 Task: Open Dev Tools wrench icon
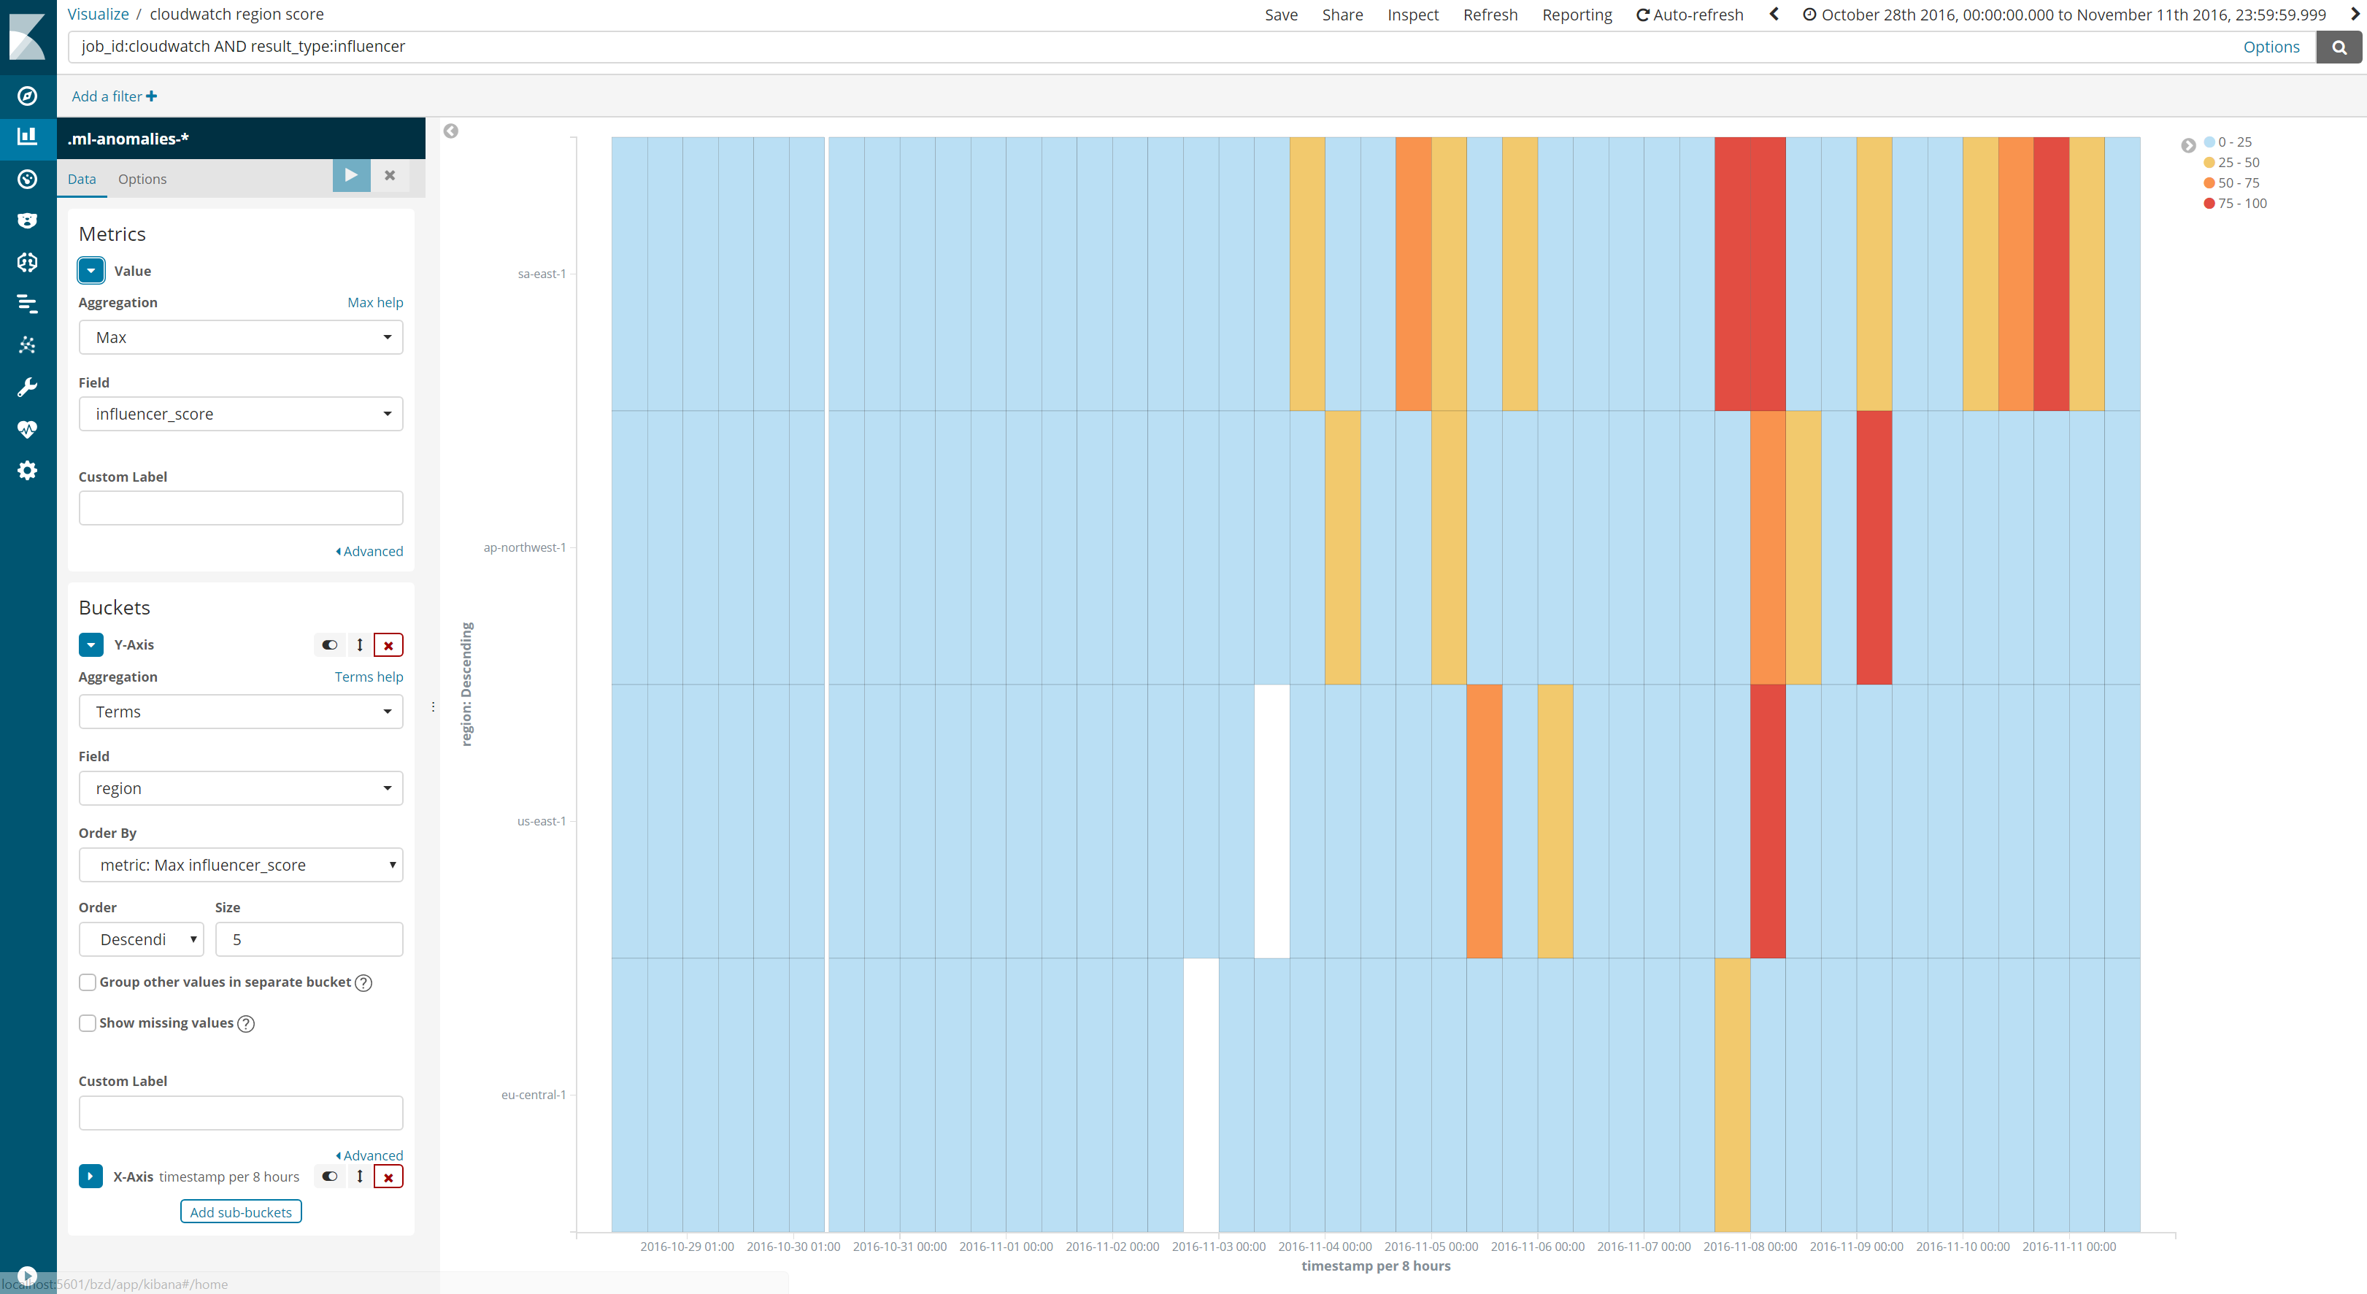tap(28, 387)
